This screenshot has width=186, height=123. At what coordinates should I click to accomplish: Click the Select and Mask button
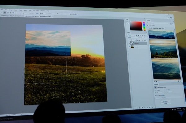tap(73, 14)
